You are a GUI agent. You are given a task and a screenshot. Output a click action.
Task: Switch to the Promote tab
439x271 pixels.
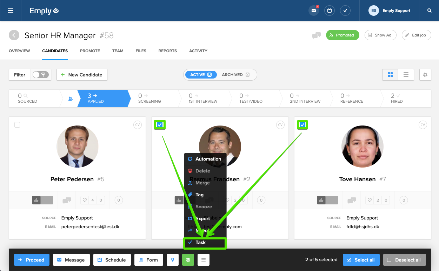click(x=90, y=51)
